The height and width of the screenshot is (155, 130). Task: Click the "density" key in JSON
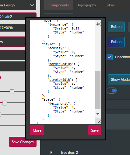click(56, 48)
